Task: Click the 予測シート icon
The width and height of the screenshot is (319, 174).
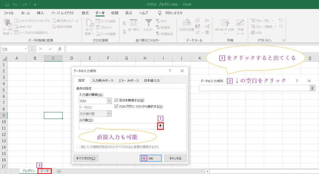Action: 240,23
